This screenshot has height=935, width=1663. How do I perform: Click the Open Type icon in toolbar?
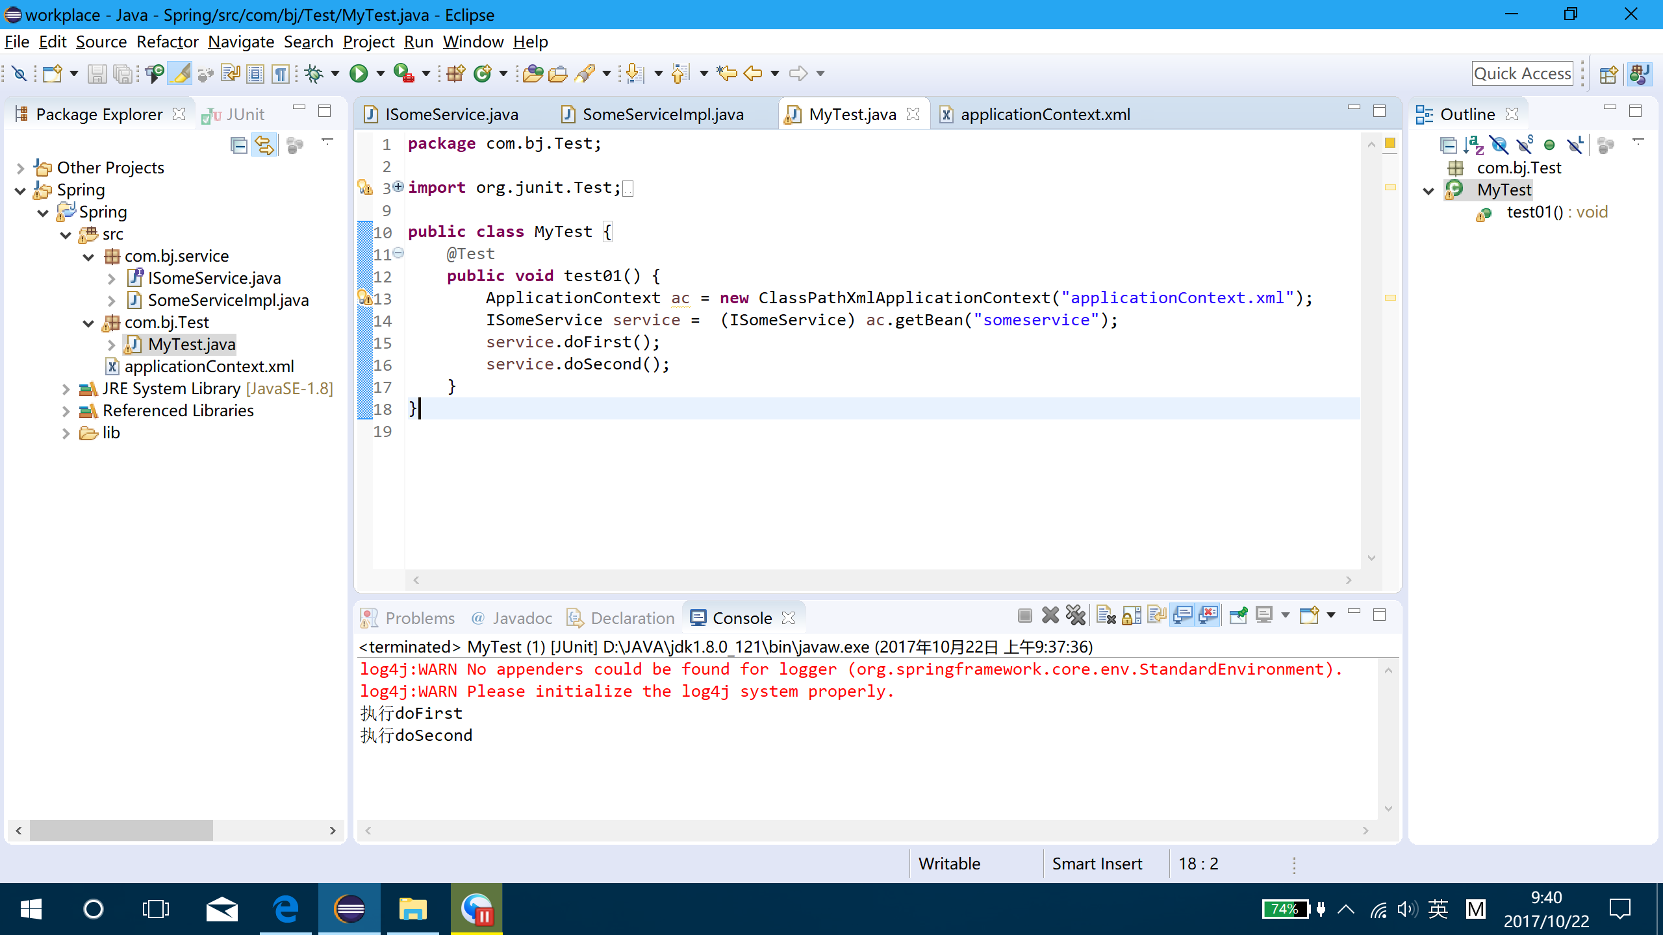coord(533,73)
